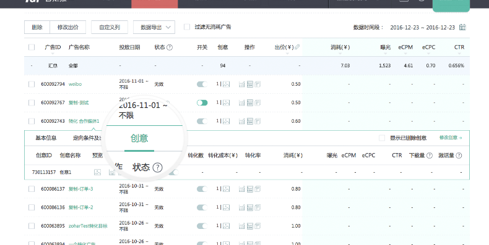This screenshot has height=245, width=489.
Task: Click the calculator-style icon in weibo row
Action: point(250,85)
